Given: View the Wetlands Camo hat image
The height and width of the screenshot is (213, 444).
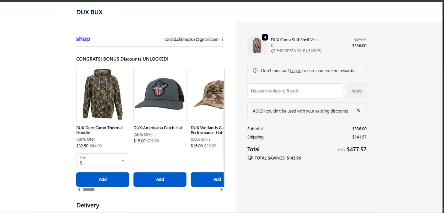Looking at the screenshot, I should (x=207, y=95).
